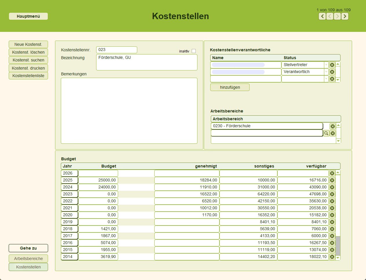Click into the Bemerkungen text field
Viewport: 366px width, 280px height.
coord(129,111)
